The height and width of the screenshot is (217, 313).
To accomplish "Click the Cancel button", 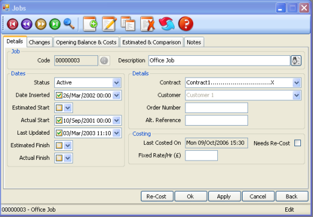I will [x=258, y=196].
